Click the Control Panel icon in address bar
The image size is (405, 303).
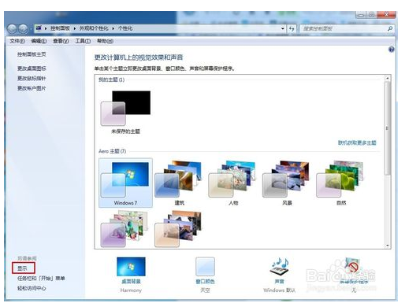pos(39,28)
